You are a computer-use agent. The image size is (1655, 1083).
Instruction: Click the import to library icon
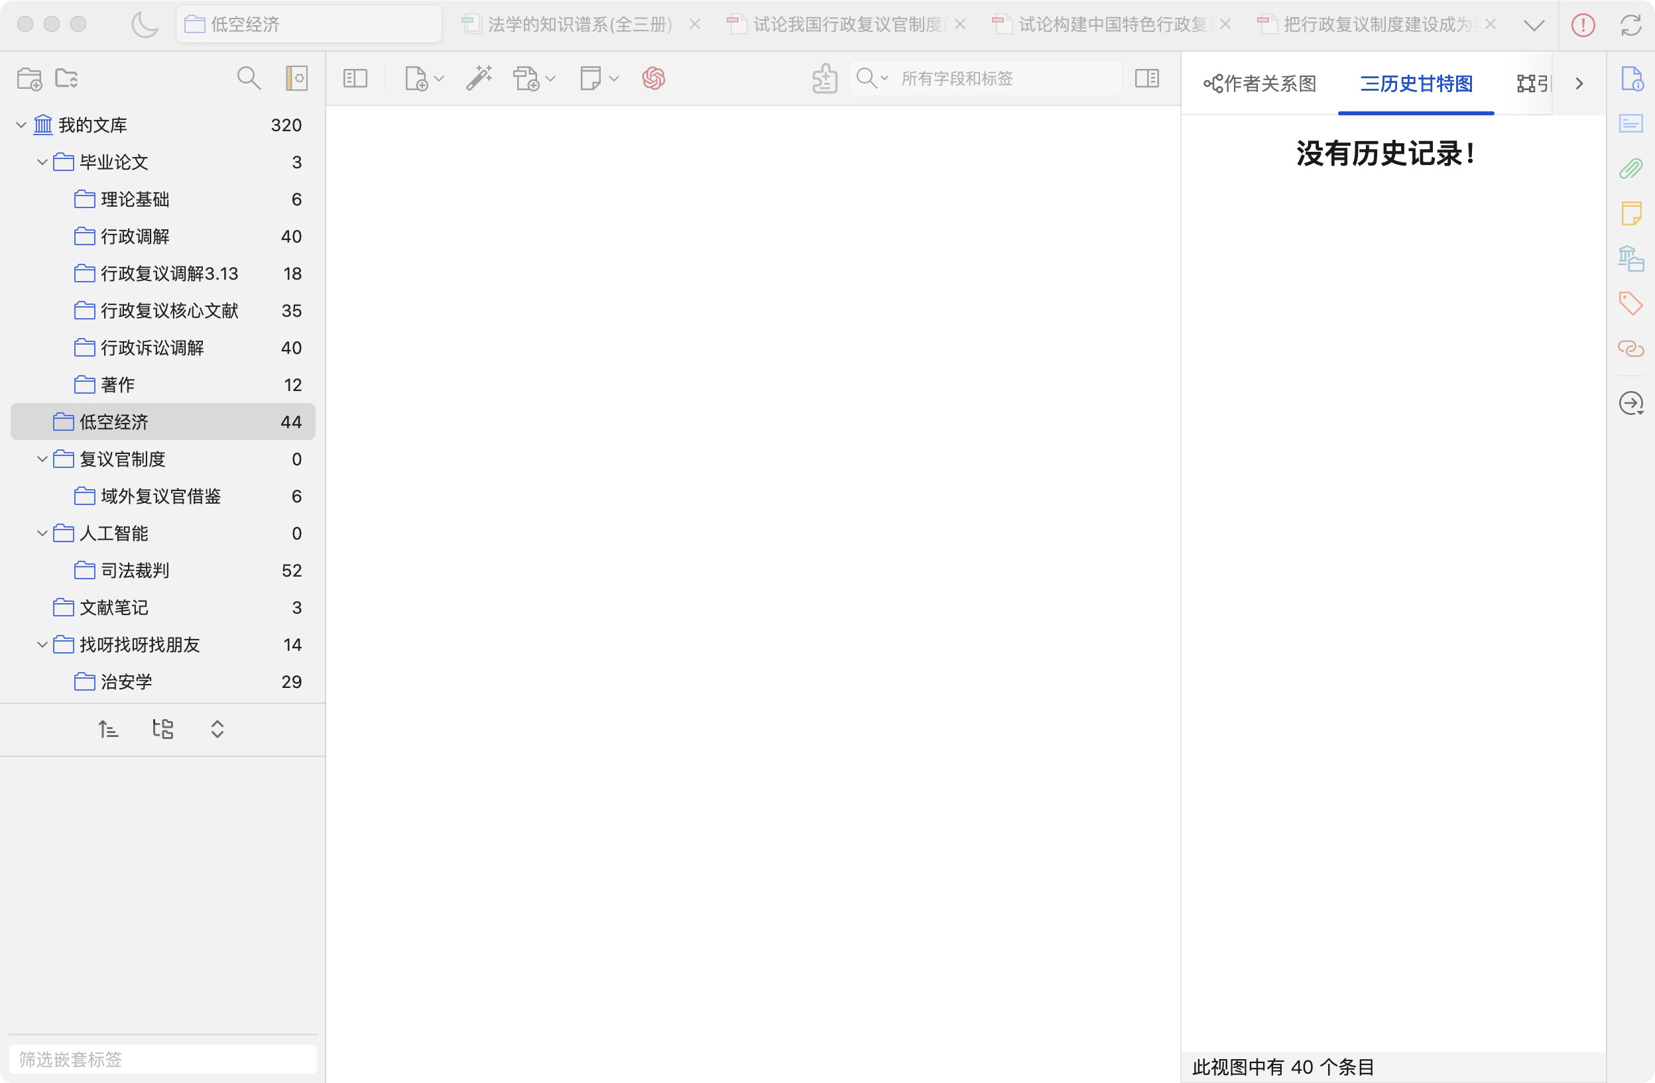(x=825, y=79)
